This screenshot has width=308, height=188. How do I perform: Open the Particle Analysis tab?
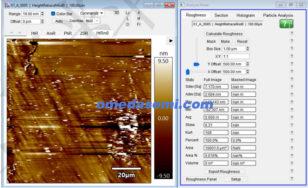pos(278,15)
